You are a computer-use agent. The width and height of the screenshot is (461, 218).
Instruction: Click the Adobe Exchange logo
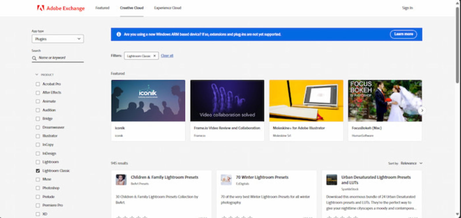[61, 8]
